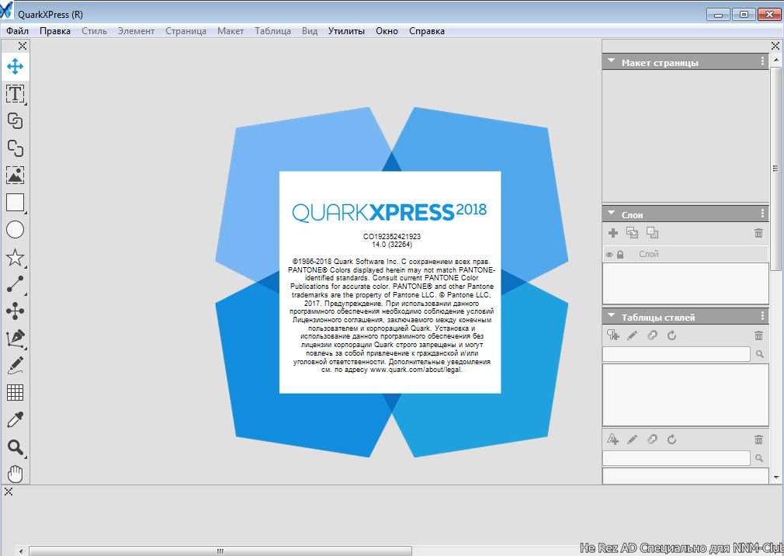
Task: Edit character style sheet with pencil icon
Action: tap(633, 440)
